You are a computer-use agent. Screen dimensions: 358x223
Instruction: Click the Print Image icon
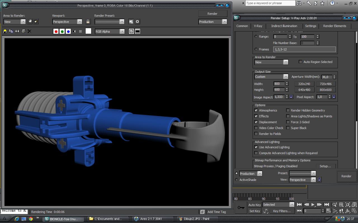click(23, 31)
